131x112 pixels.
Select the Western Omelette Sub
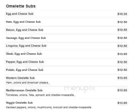(x=20, y=78)
